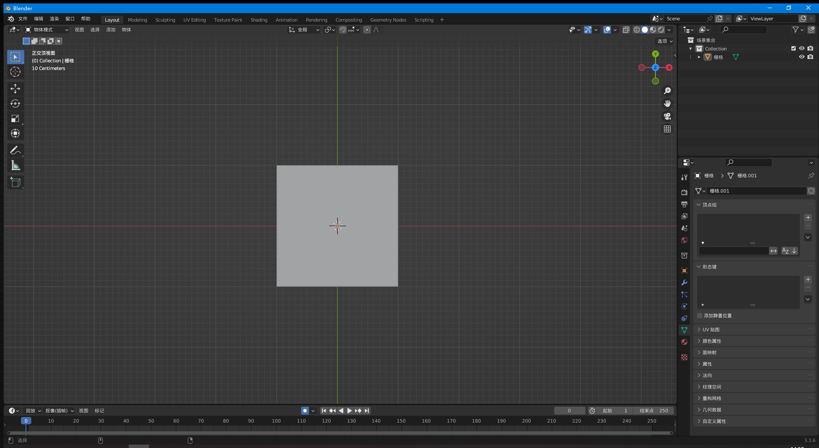The height and width of the screenshot is (448, 819).
Task: Toggle camera view with the camera icon
Action: [x=667, y=116]
